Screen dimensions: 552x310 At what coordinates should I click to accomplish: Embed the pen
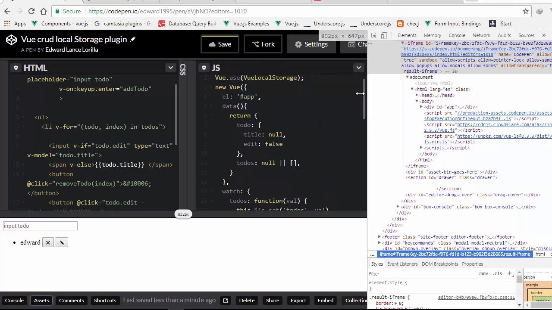point(326,301)
